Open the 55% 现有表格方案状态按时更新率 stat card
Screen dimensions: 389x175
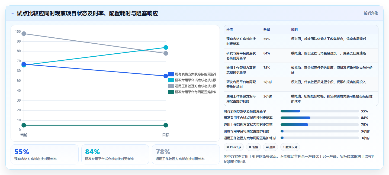[x=44, y=154]
